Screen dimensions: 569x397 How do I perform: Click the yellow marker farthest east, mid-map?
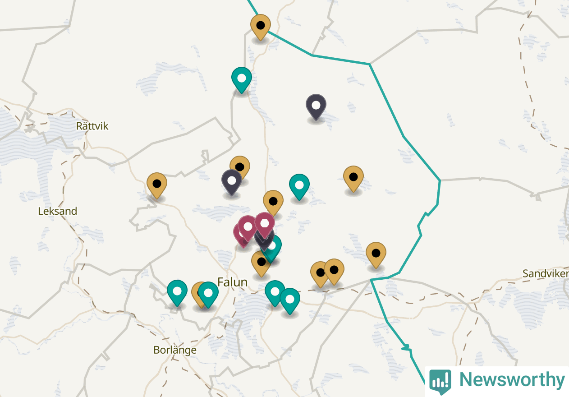(x=353, y=178)
